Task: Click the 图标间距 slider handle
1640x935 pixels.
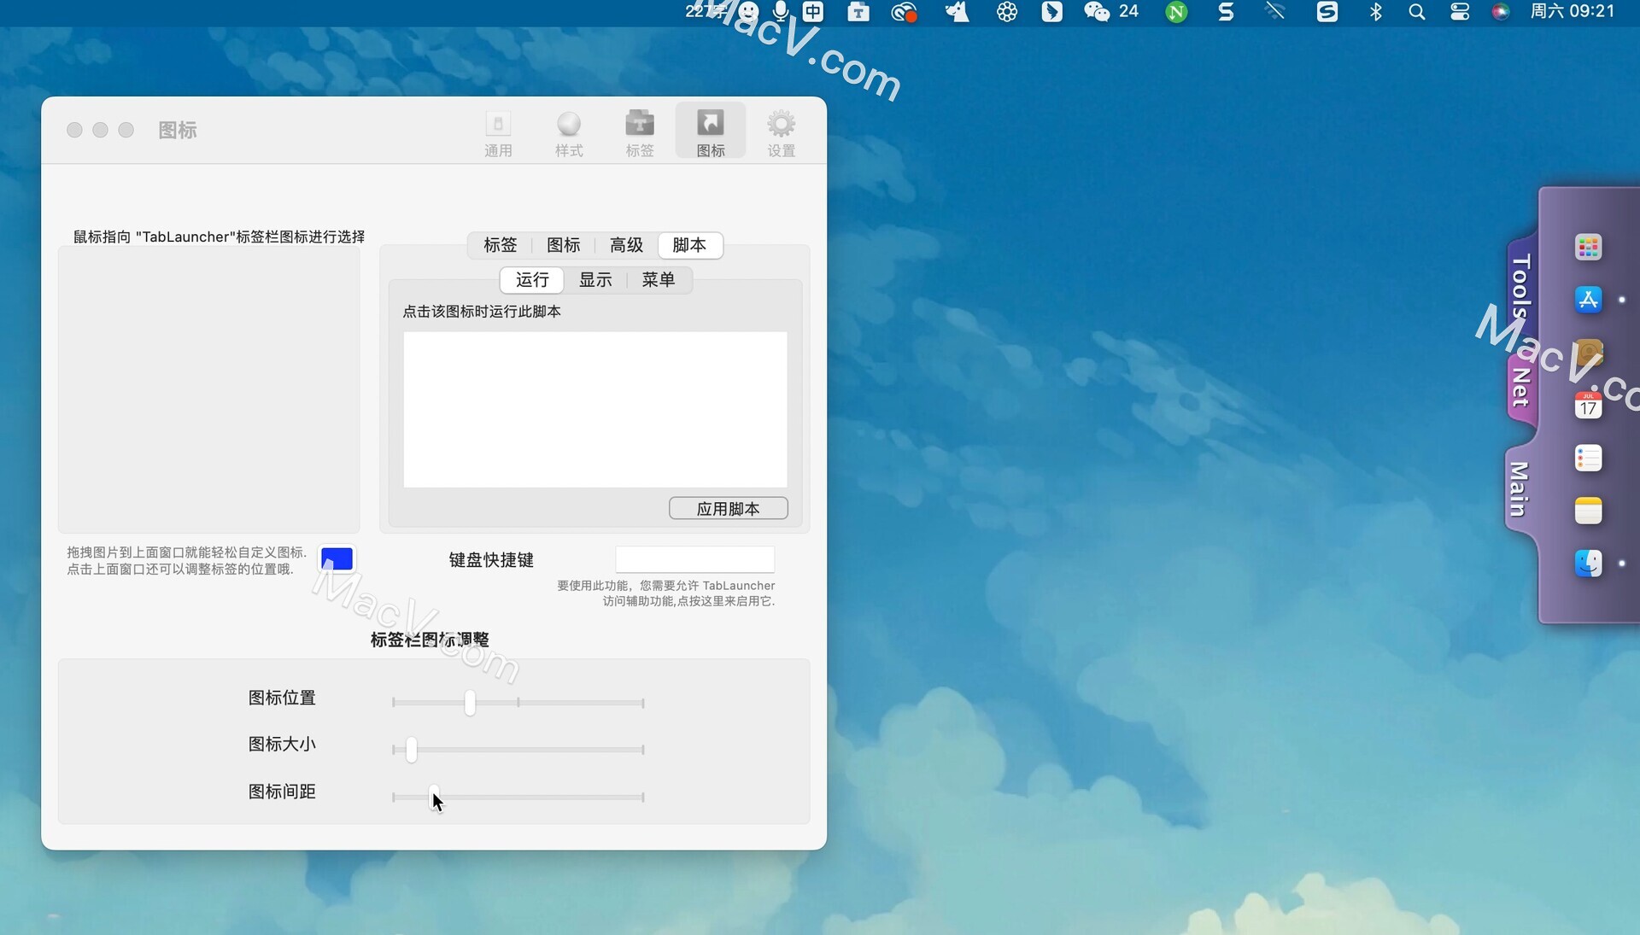Action: click(x=434, y=796)
